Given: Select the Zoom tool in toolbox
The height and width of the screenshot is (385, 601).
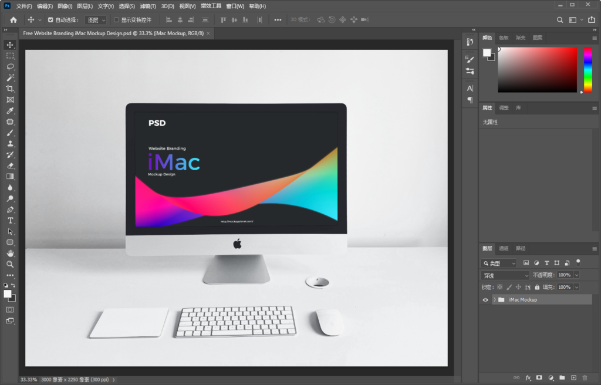Looking at the screenshot, I should pos(10,264).
